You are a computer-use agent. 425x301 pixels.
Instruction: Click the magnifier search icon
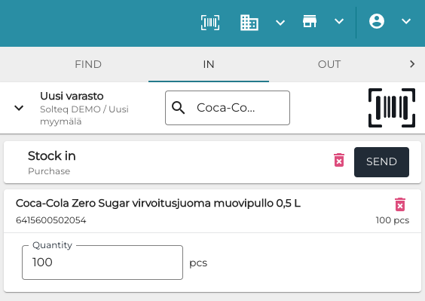coord(178,108)
